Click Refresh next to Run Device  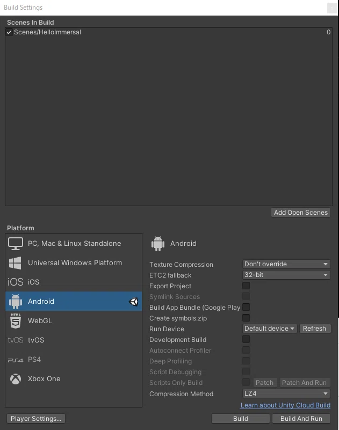[x=315, y=329]
